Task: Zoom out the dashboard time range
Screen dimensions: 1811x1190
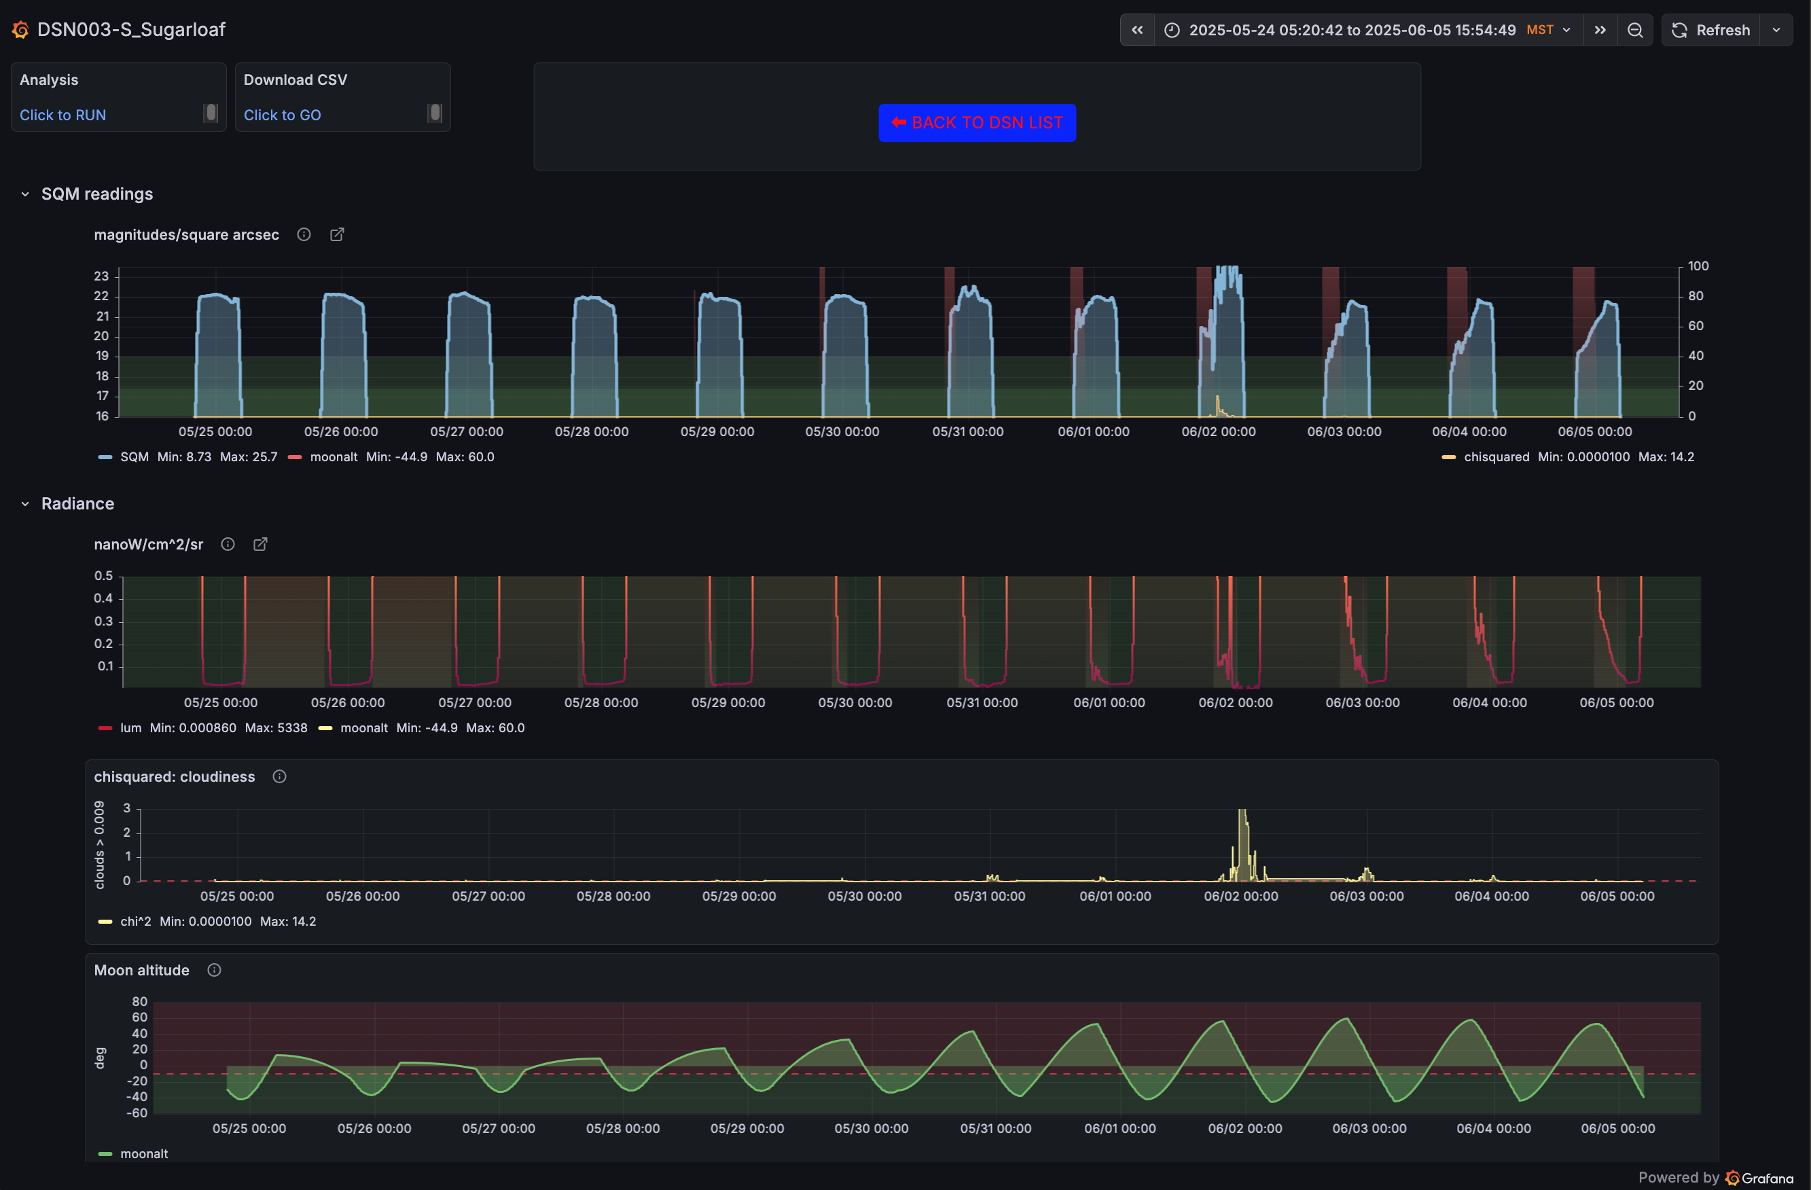Action: [1635, 30]
